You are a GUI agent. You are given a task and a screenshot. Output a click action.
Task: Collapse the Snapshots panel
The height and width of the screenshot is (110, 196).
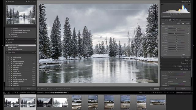click(6, 39)
